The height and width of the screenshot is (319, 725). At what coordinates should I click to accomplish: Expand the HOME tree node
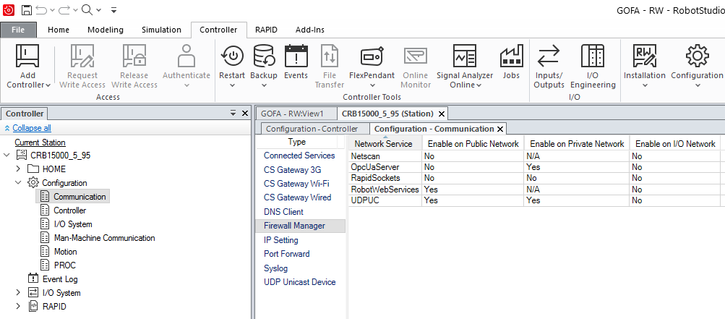click(19, 169)
